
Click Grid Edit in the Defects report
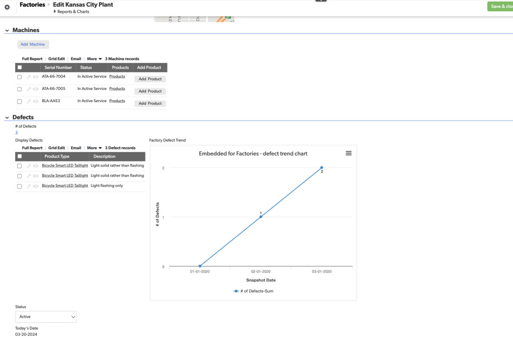pos(56,148)
